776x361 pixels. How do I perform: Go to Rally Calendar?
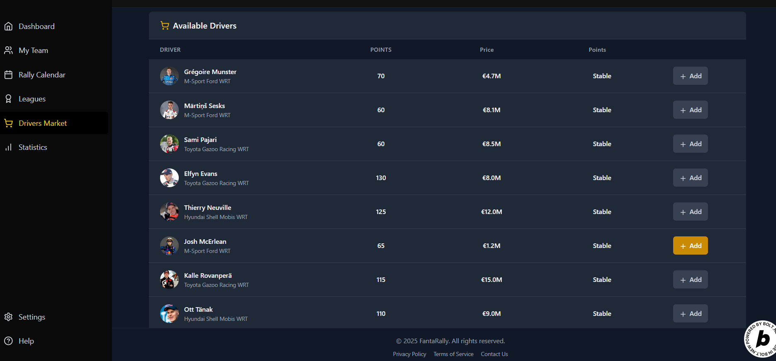[x=54, y=75]
